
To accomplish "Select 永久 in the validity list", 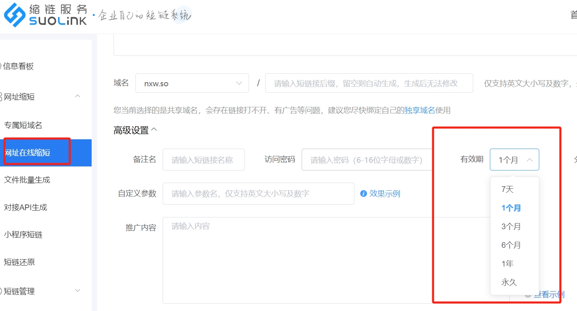I will pyautogui.click(x=509, y=282).
